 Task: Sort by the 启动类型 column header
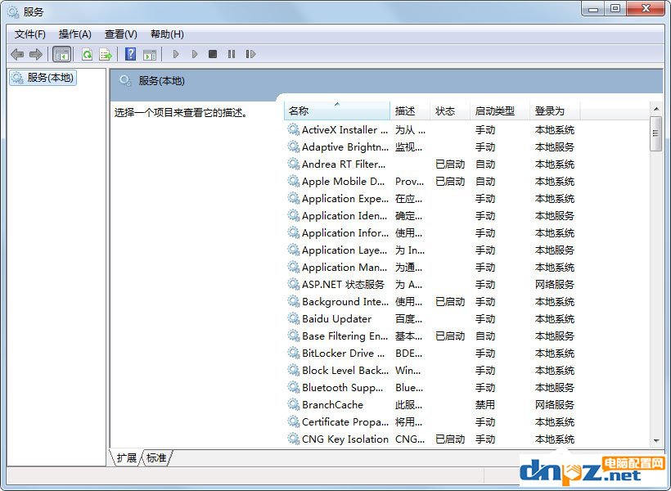500,110
